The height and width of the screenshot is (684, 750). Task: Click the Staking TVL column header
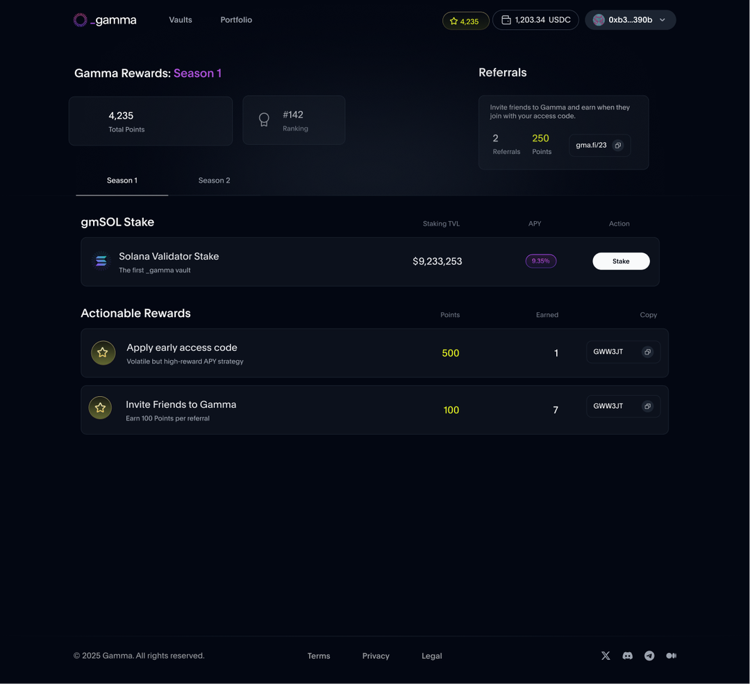coord(441,223)
